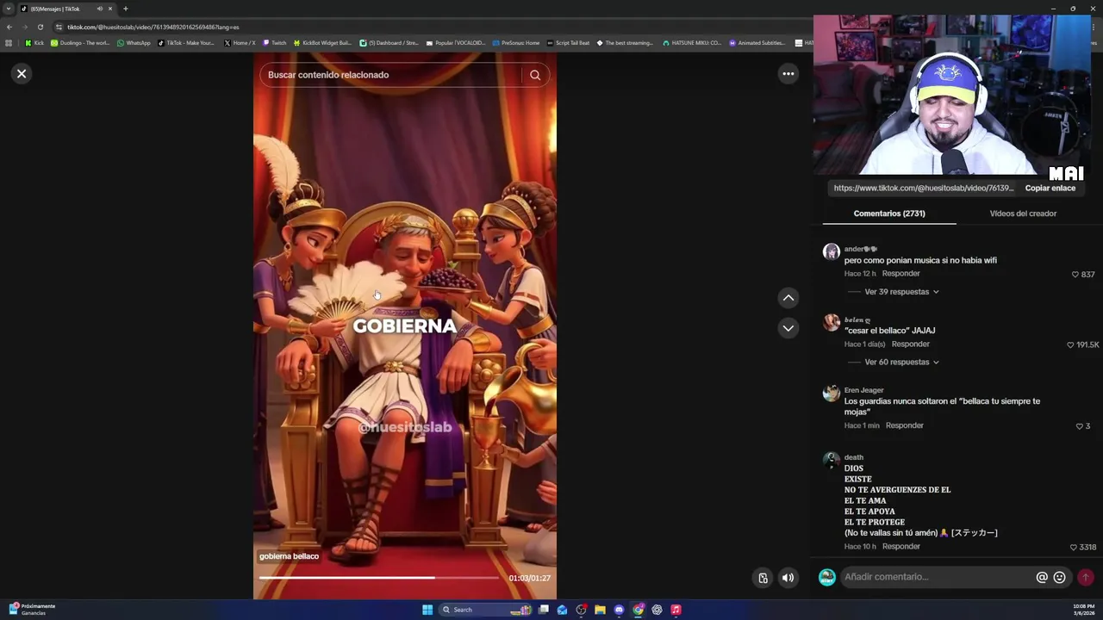Reply to the wifi music comment
The height and width of the screenshot is (620, 1103).
tap(900, 274)
